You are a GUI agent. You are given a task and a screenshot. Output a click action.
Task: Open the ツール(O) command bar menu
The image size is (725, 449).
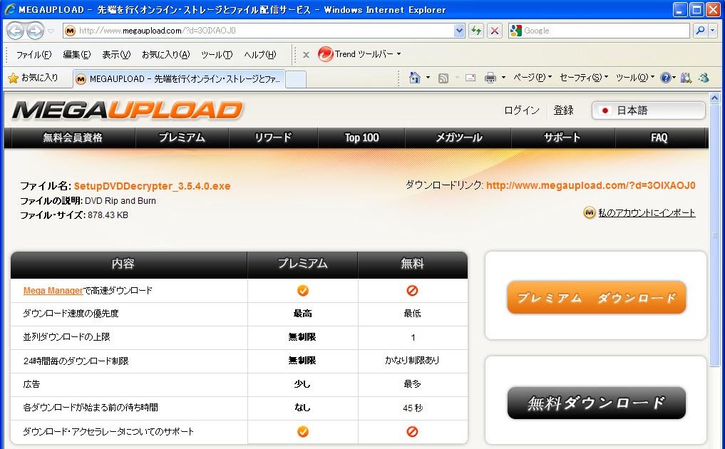[635, 78]
